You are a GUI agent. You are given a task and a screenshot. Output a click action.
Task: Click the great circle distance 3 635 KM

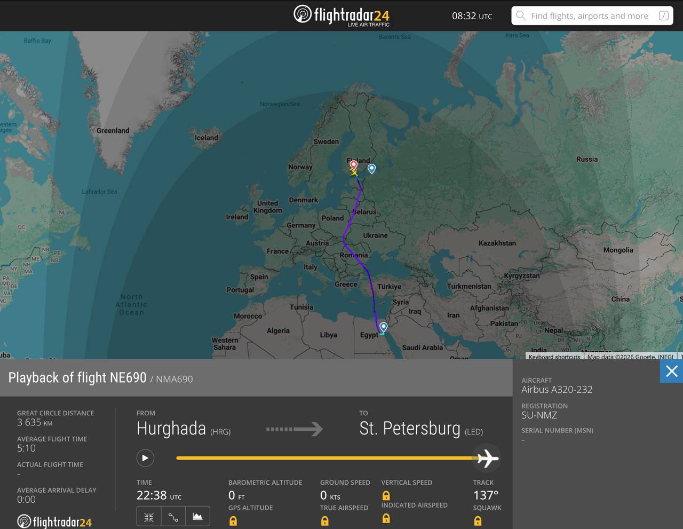tap(35, 422)
